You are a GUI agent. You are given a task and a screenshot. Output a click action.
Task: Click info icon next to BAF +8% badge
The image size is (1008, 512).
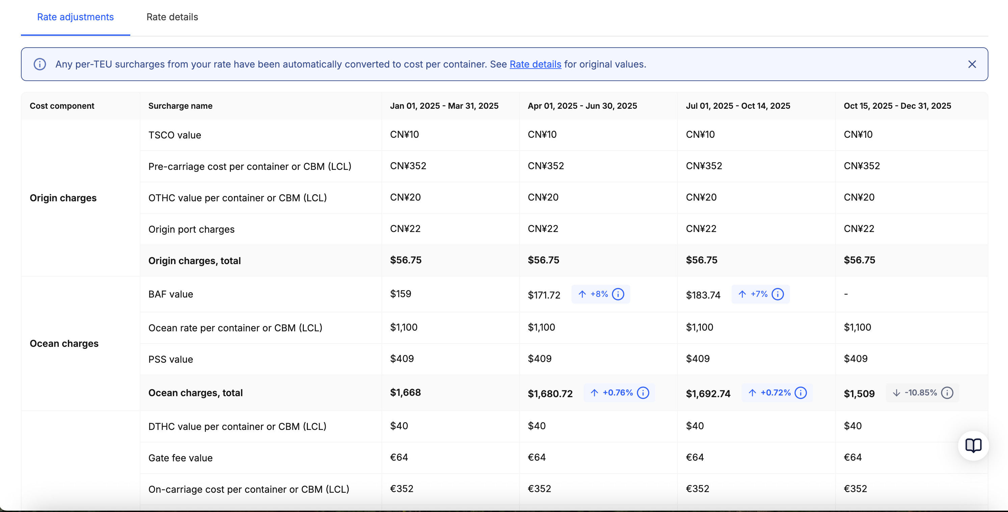[618, 294]
